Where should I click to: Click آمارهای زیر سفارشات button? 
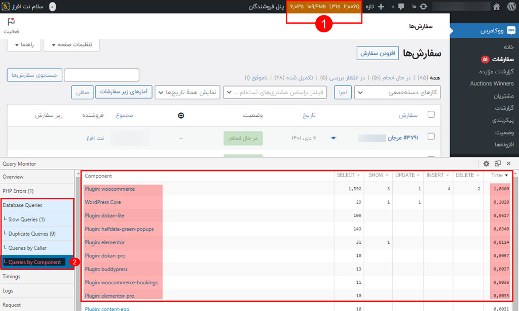point(124,92)
